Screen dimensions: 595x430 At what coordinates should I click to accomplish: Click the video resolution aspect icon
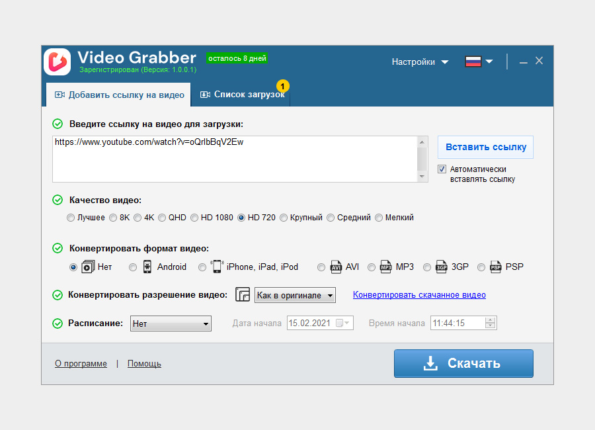click(243, 294)
